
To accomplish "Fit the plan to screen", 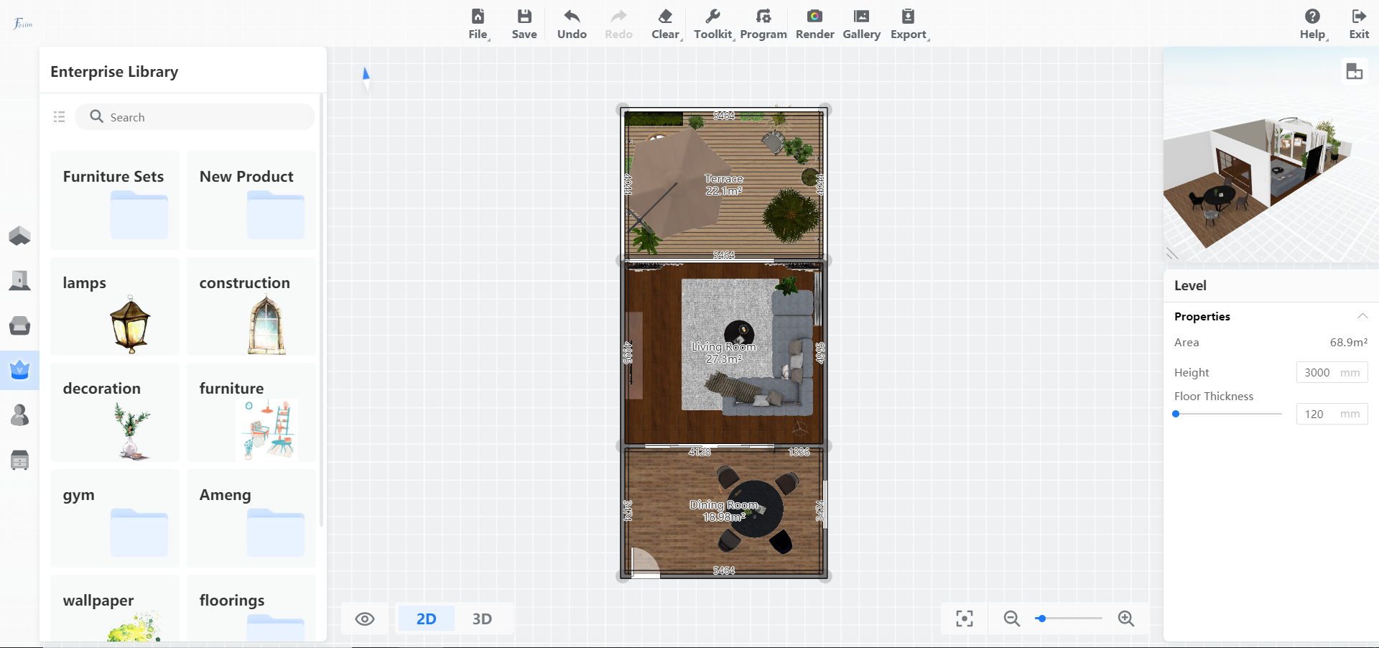I will tap(965, 619).
